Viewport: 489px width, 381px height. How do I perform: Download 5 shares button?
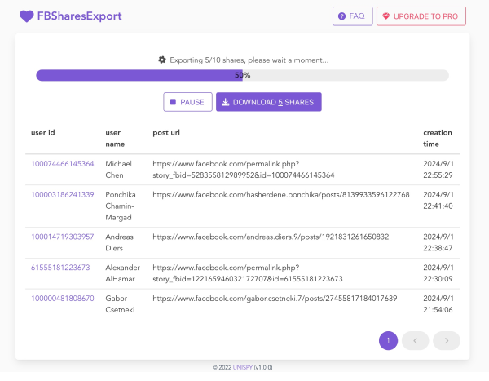click(269, 102)
